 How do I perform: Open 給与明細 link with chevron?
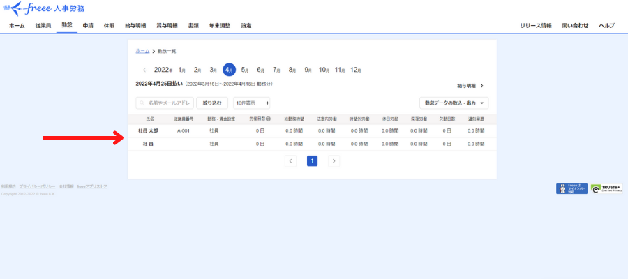(x=470, y=86)
